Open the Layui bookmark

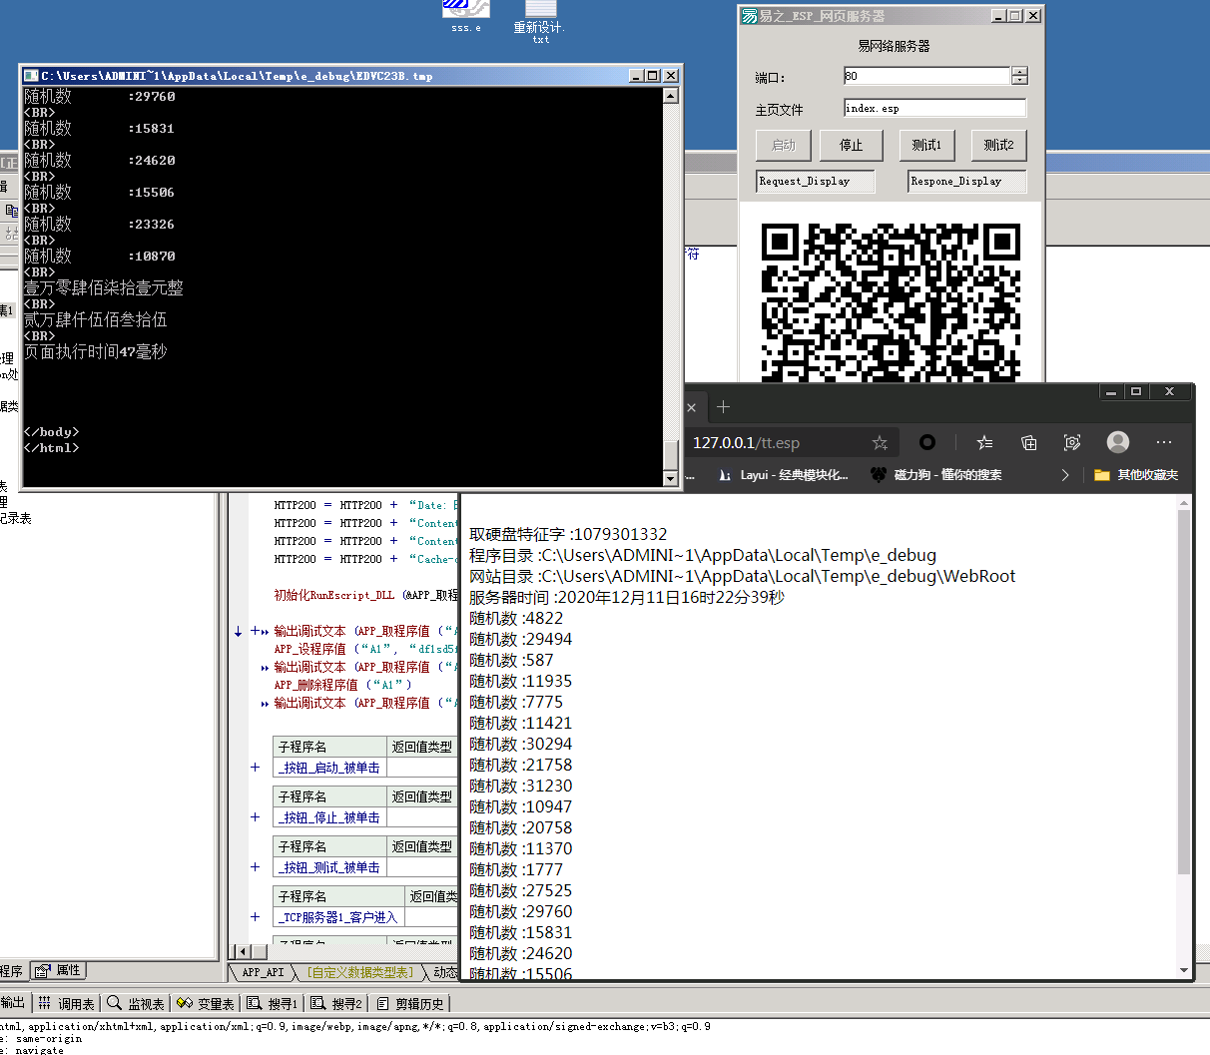point(784,475)
